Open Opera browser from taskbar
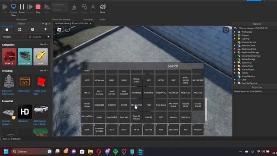 coord(99,152)
